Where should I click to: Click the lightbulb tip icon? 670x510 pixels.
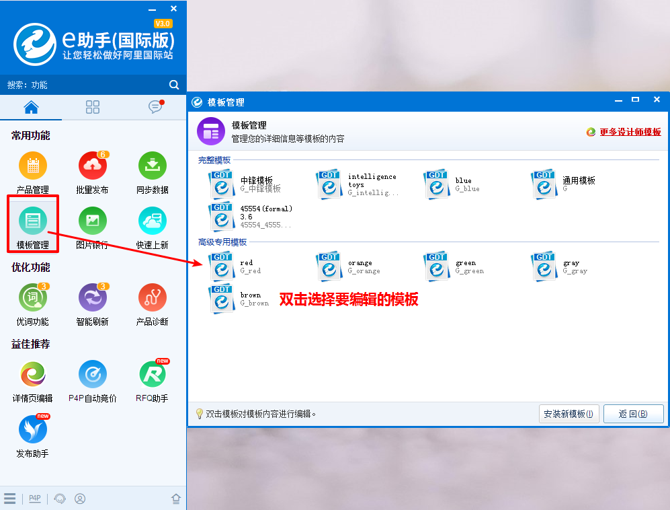[x=199, y=414]
